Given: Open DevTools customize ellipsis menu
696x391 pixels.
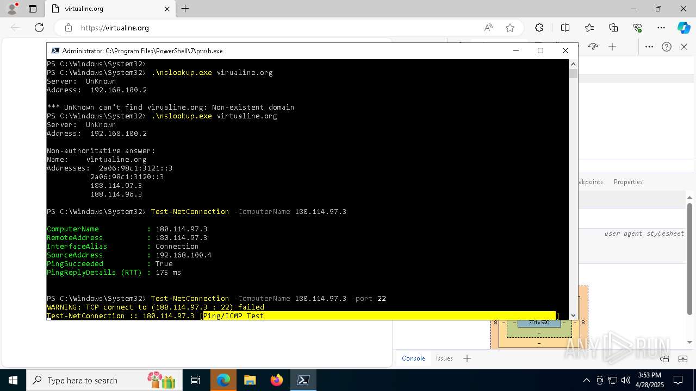Looking at the screenshot, I should click(649, 47).
